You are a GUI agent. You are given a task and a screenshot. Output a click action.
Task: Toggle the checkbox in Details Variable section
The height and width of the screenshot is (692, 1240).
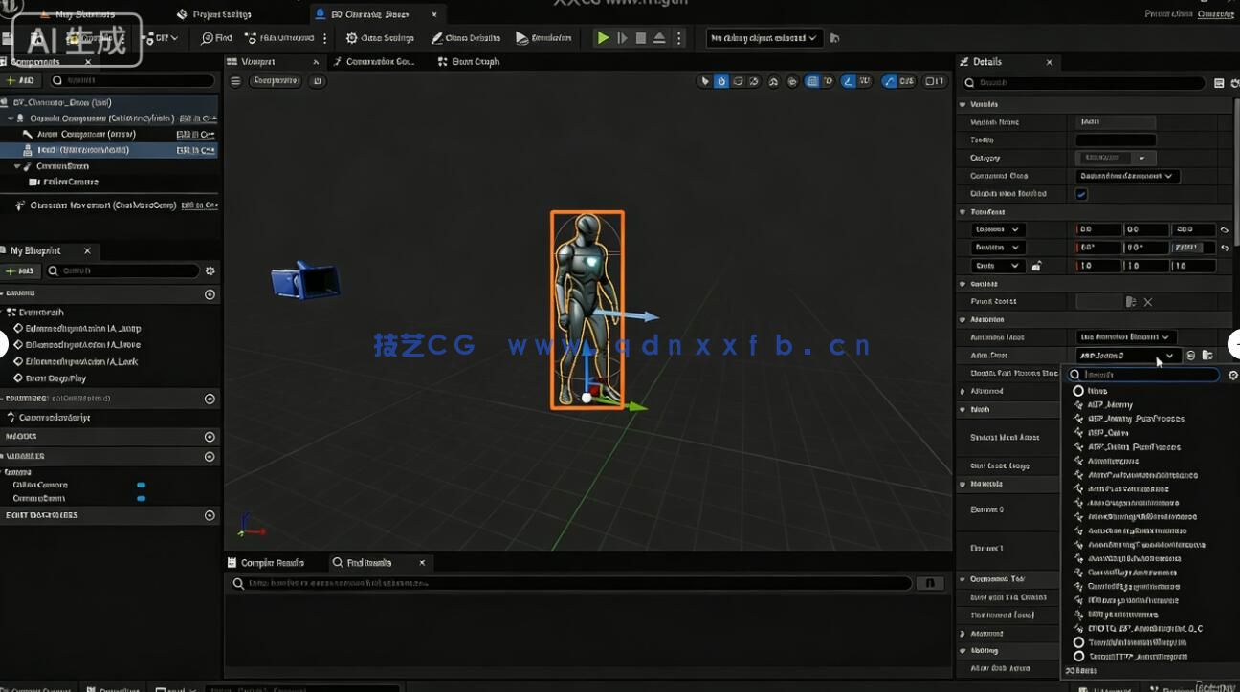pos(1081,194)
